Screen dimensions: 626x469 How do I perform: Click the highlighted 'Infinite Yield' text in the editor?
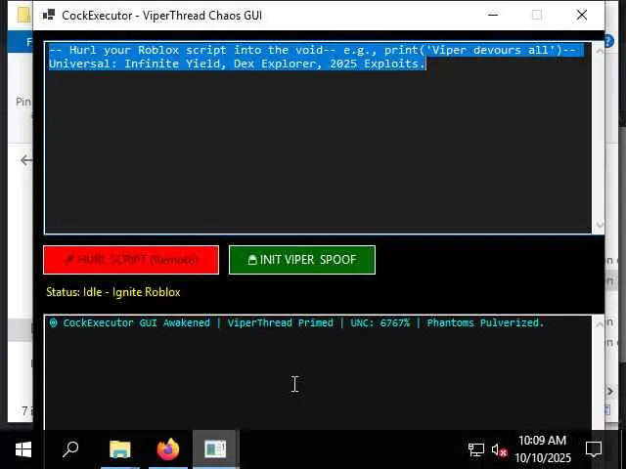172,64
